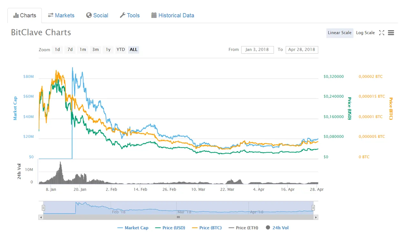Click the 0,00002 BTC axis label

(371, 77)
